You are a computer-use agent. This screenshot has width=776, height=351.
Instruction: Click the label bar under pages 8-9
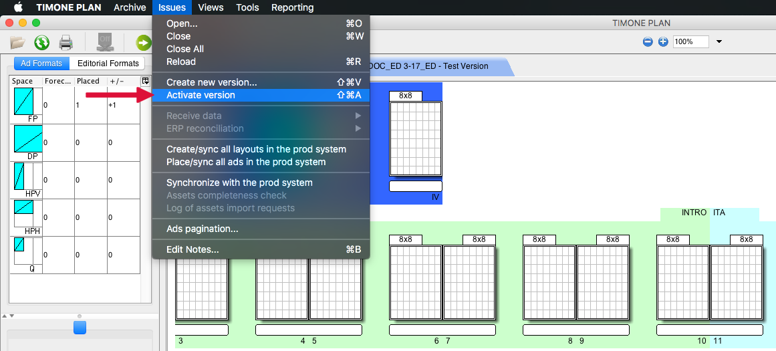point(576,330)
